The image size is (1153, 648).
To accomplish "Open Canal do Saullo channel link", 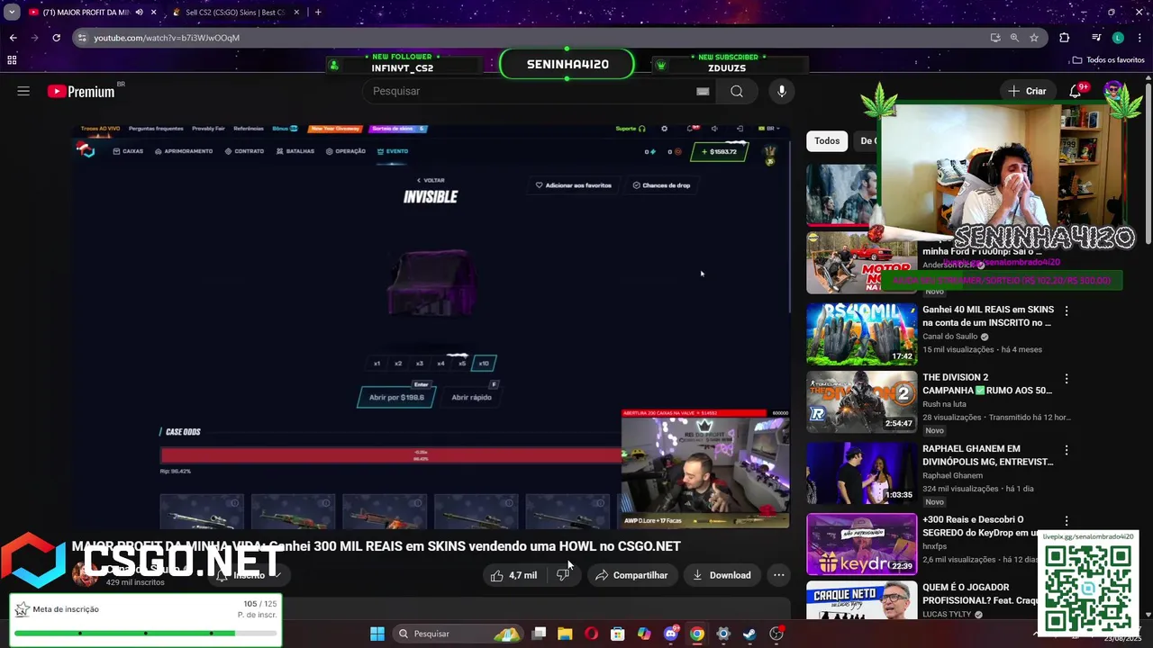I will point(950,337).
